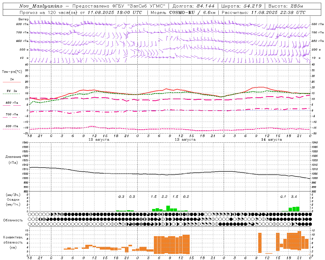The height and width of the screenshot is (260, 325).
Task: Click the '500 гПа' temperature legend entry
Action: pos(12,126)
